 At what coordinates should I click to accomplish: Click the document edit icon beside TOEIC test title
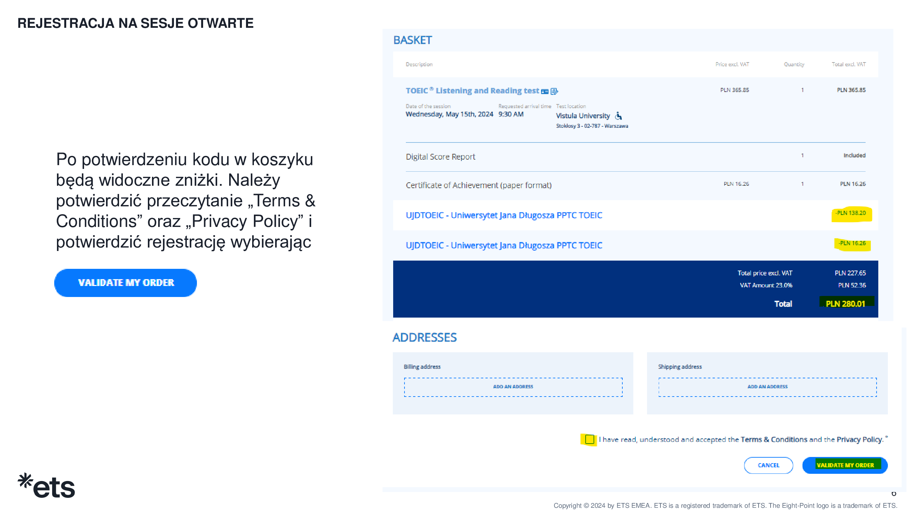click(554, 91)
